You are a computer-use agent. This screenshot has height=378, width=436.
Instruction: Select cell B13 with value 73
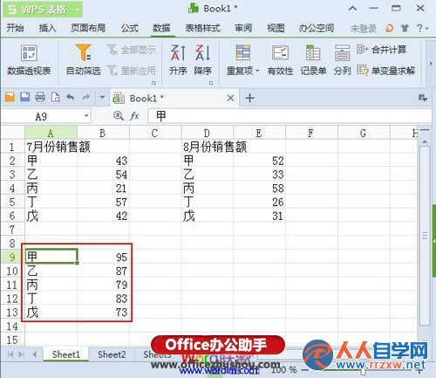pos(103,312)
